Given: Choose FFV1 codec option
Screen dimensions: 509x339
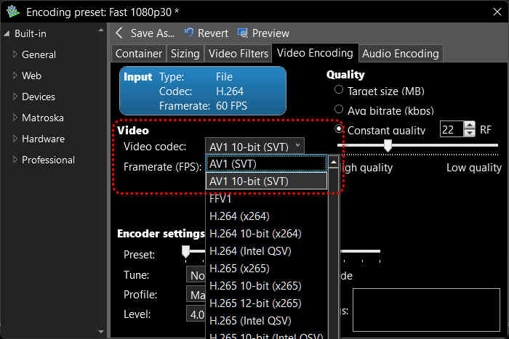Looking at the screenshot, I should pos(266,199).
